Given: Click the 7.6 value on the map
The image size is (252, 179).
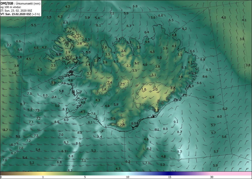Looking at the screenshot, I should [x=93, y=114].
